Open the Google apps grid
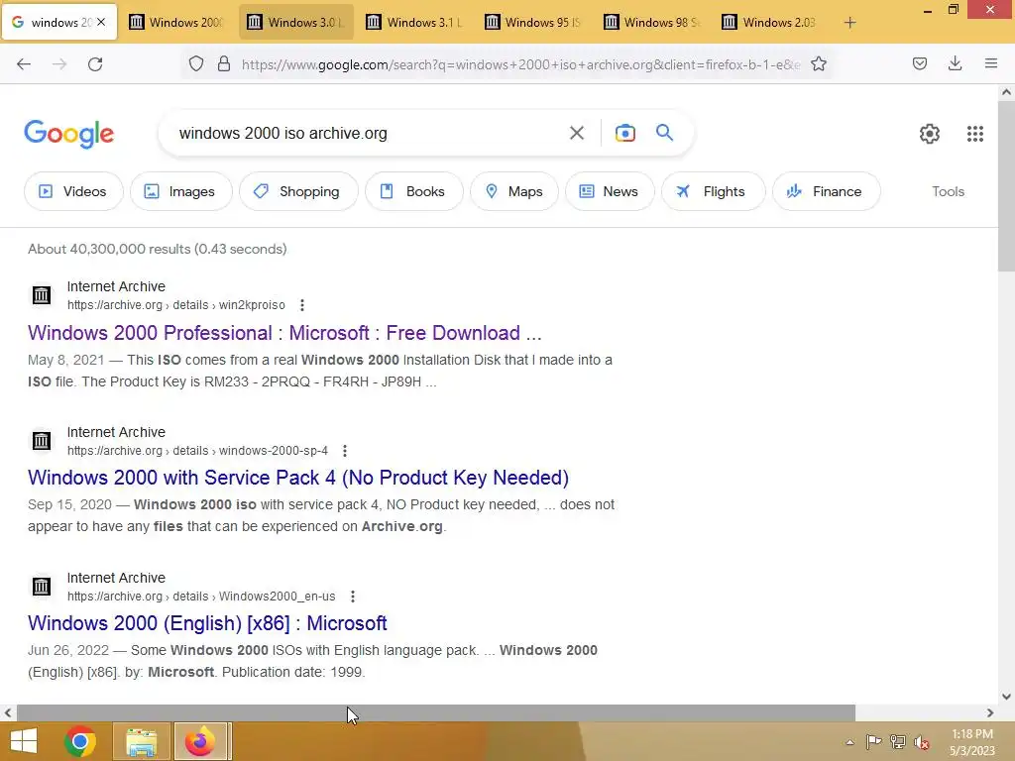Viewport: 1015px width, 761px height. (975, 134)
